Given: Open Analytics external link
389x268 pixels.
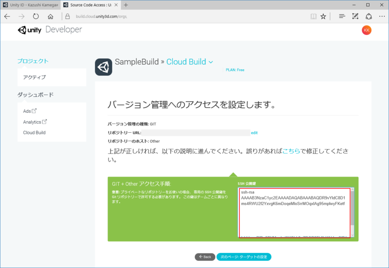Looking at the screenshot, I should 35,122.
